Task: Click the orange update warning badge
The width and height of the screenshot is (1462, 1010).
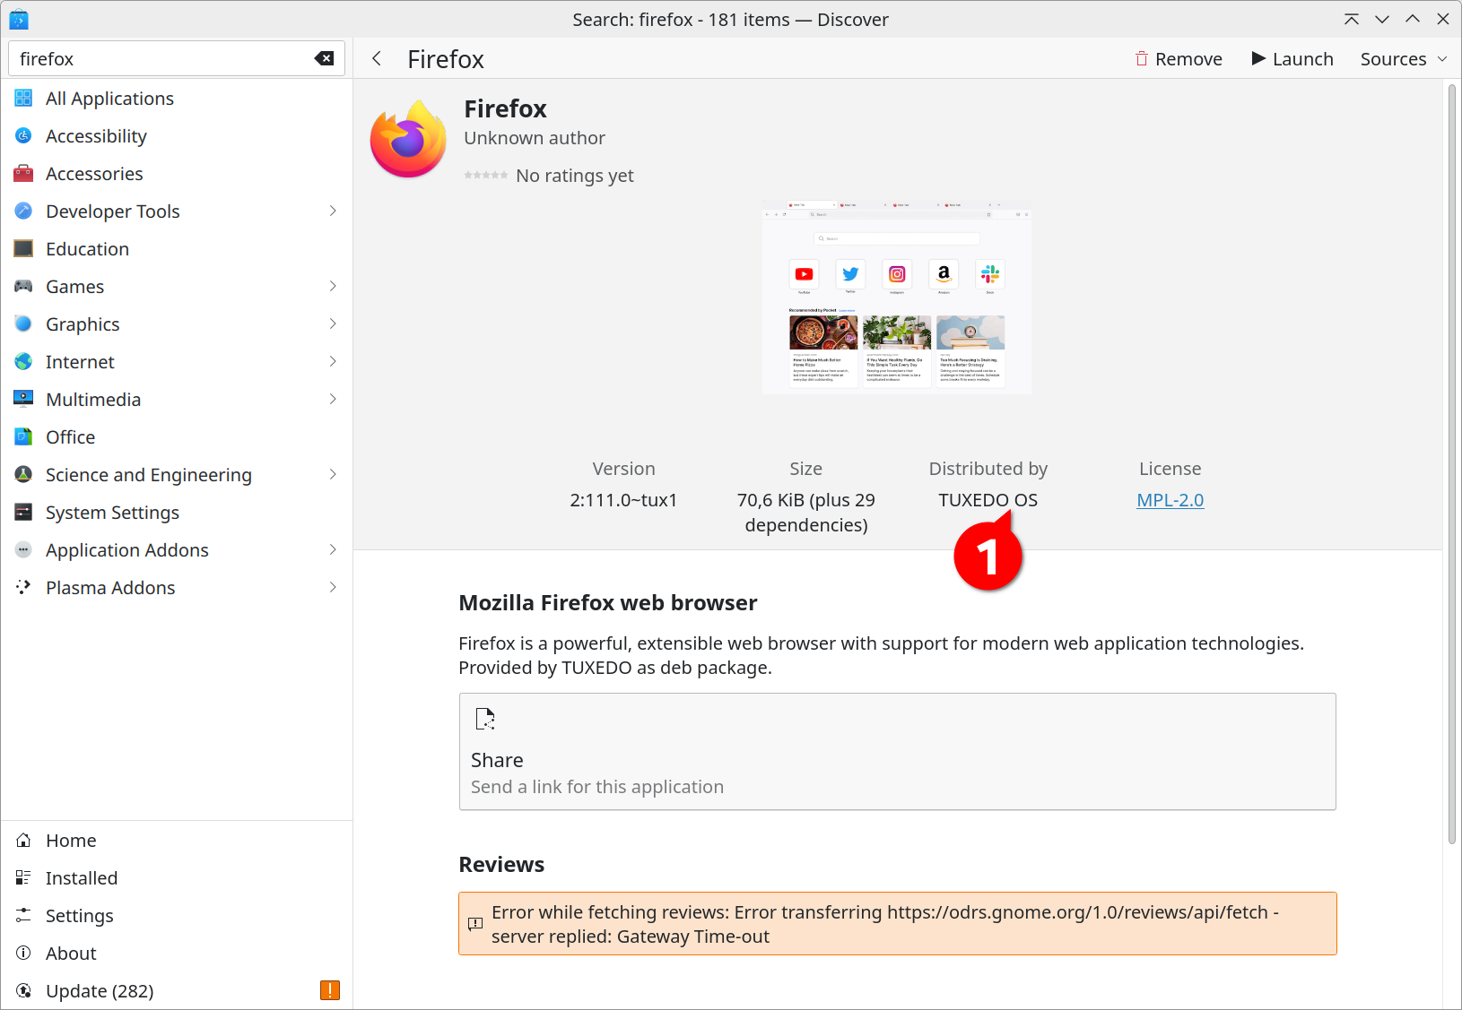Action: (330, 990)
